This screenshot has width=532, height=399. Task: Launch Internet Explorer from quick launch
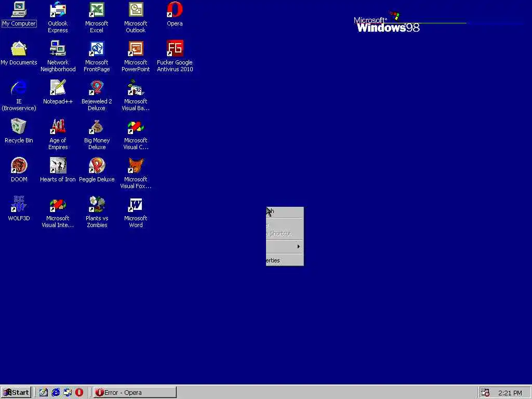click(x=56, y=393)
